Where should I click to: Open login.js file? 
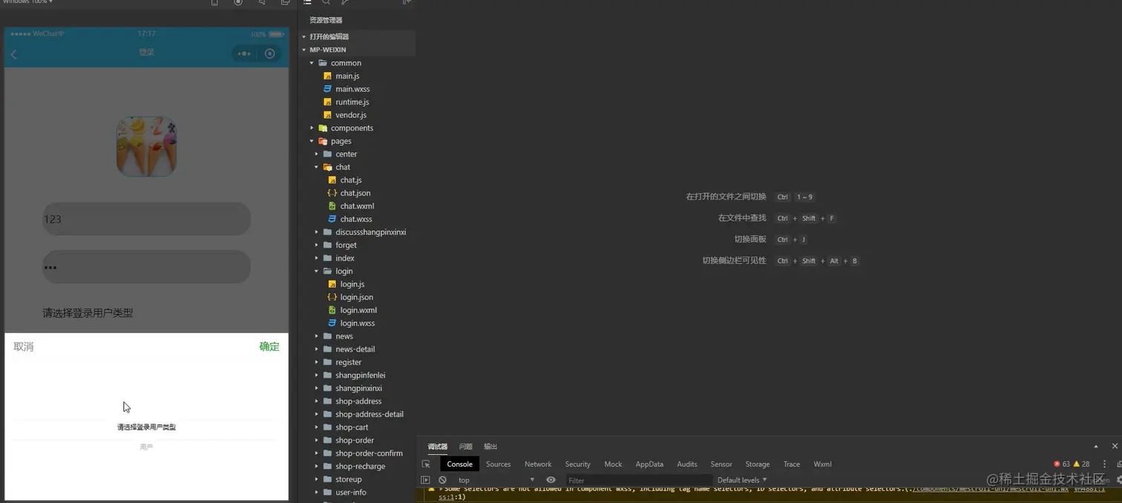click(x=352, y=284)
